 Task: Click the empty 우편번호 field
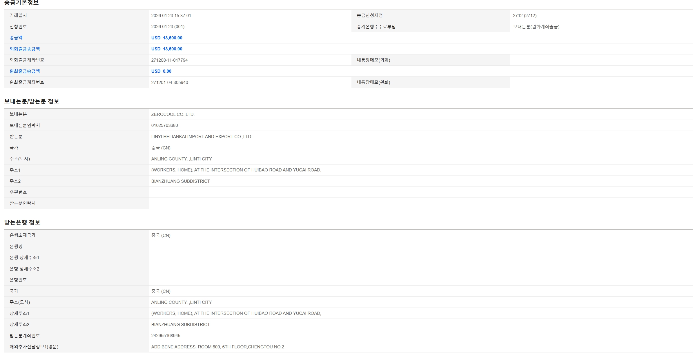[x=420, y=192]
